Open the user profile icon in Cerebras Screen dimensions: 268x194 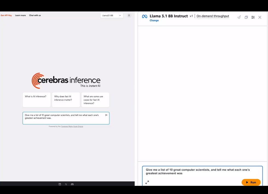[x=129, y=16]
